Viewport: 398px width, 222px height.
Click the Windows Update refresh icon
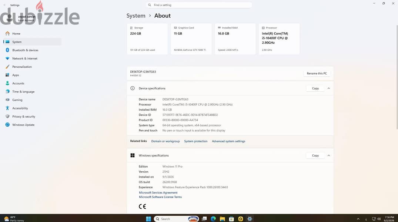[x=7, y=125]
